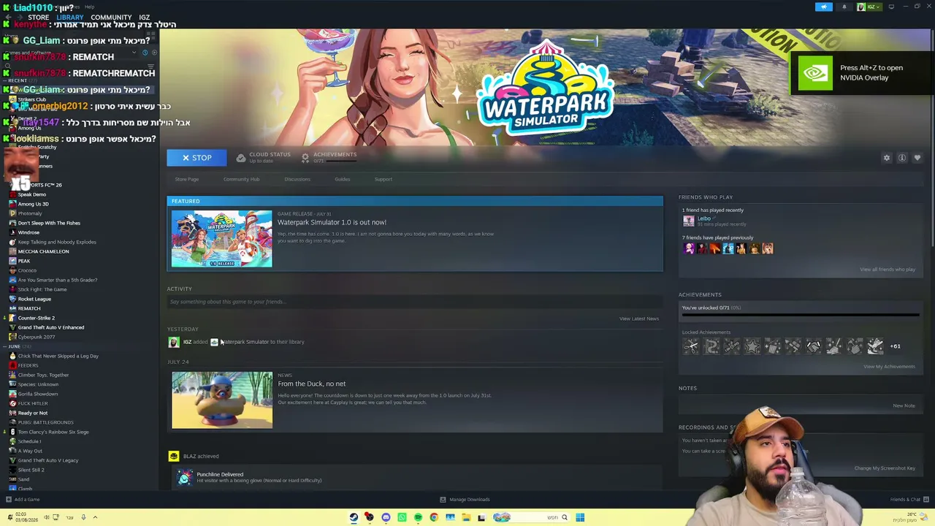Open 'Waterpark Simulator 1.0 is out now!' headline

(332, 222)
